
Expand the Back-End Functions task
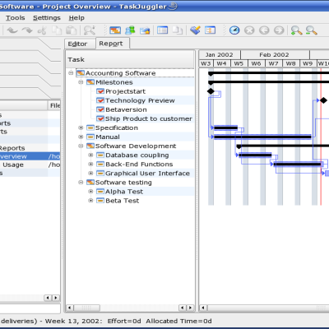[90, 164]
